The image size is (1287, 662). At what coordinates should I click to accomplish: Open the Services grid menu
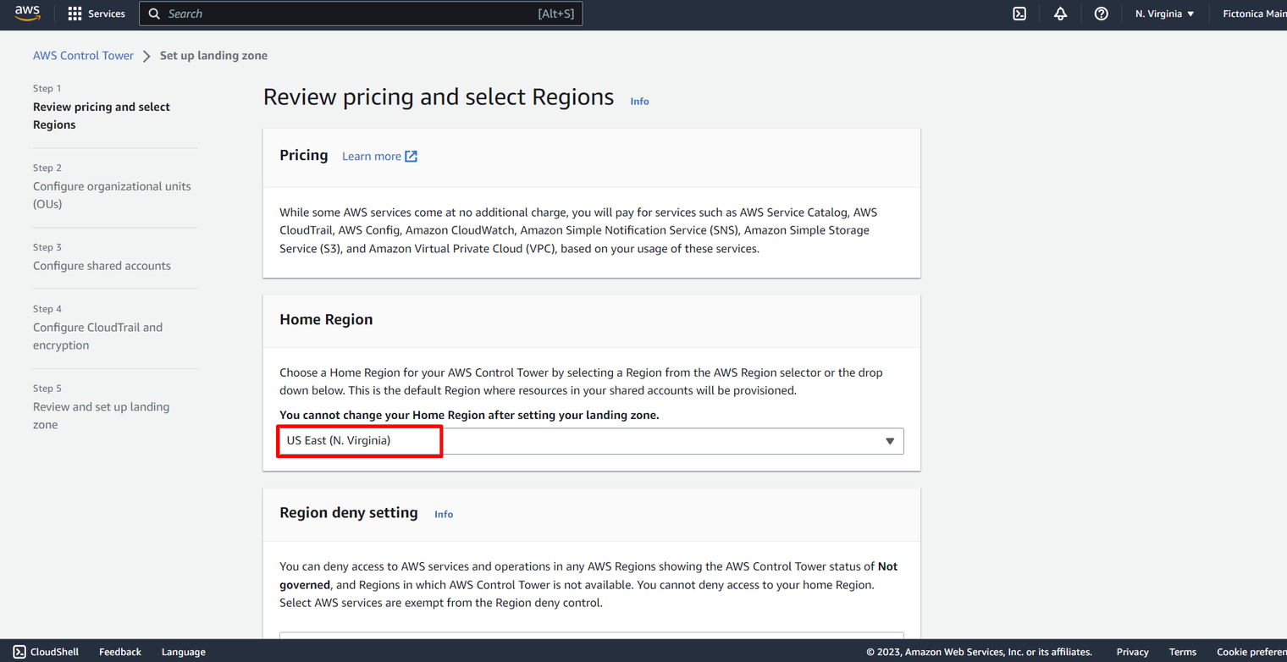tap(75, 14)
